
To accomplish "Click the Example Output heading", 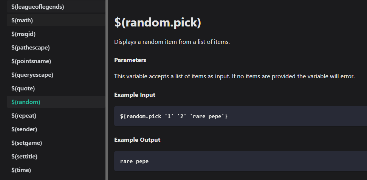I will click(137, 140).
